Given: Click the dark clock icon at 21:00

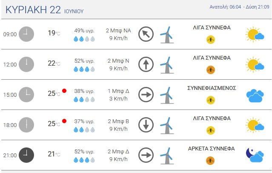Looking at the screenshot, I should tap(26, 155).
